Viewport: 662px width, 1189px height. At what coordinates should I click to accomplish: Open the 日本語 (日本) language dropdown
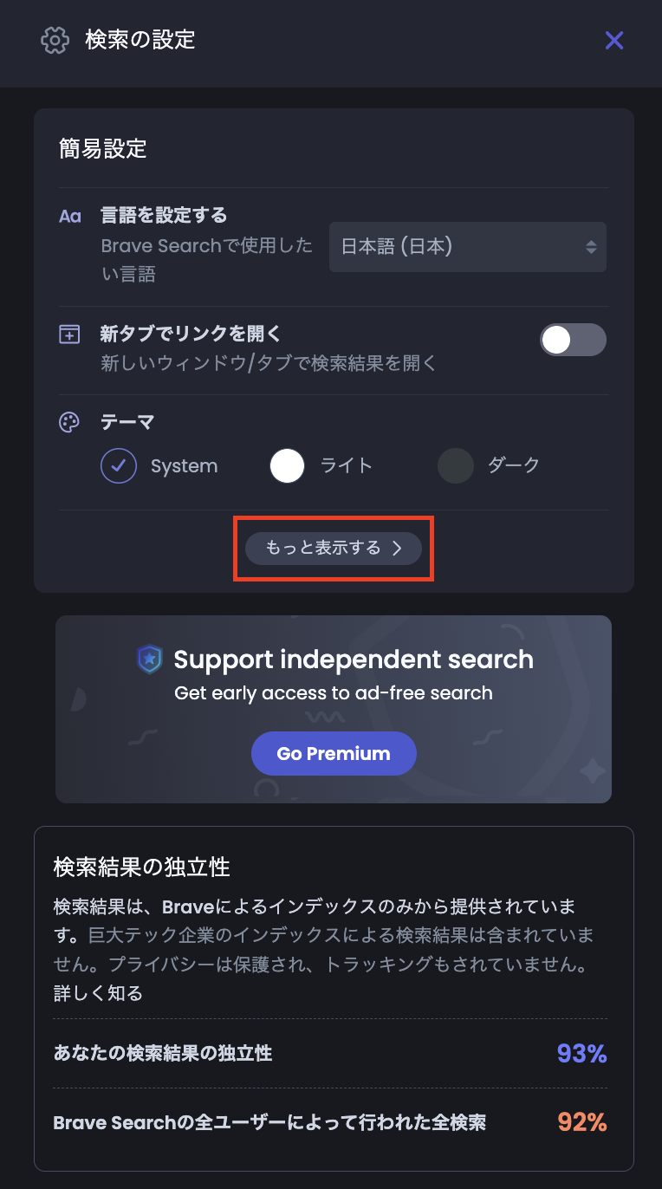tap(468, 247)
